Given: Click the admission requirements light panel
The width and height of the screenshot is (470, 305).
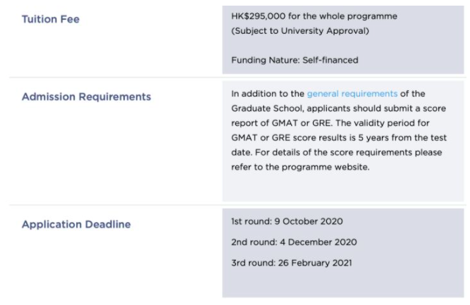Looking at the screenshot, I should click(343, 141).
